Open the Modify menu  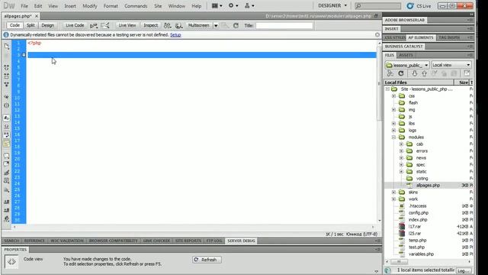[90, 6]
